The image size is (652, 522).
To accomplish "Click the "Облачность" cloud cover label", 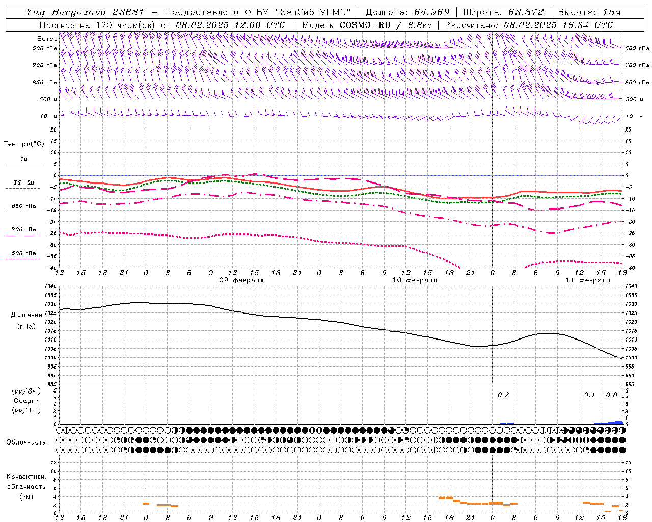I will coord(26,442).
